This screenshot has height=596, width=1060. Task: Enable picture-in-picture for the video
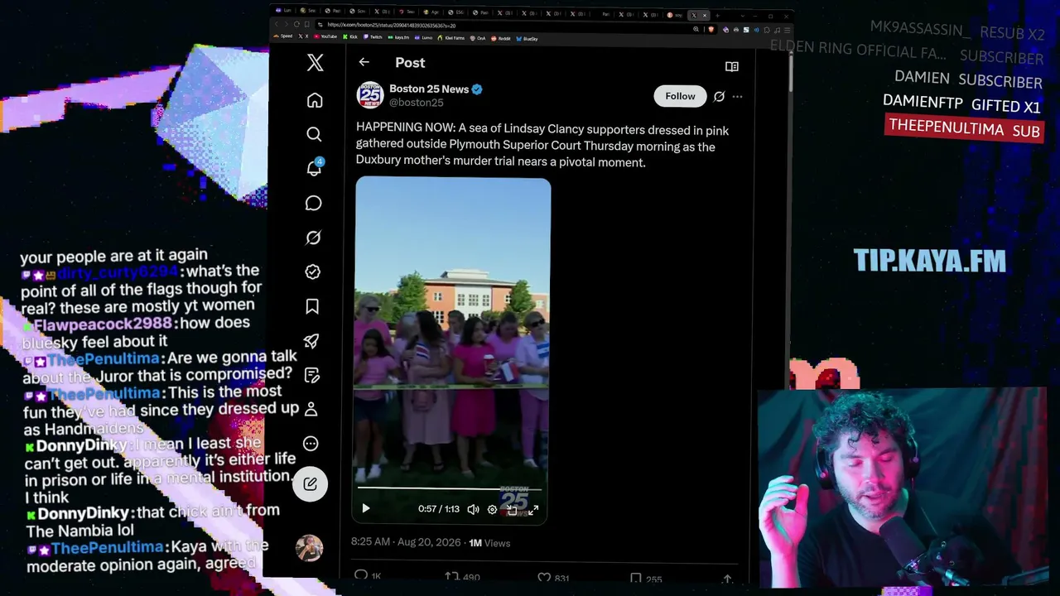click(513, 510)
